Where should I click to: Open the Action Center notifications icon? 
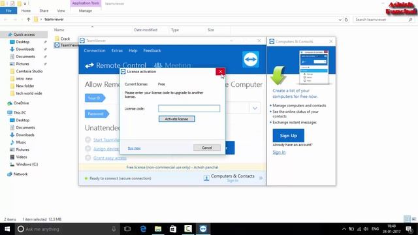[x=409, y=229]
